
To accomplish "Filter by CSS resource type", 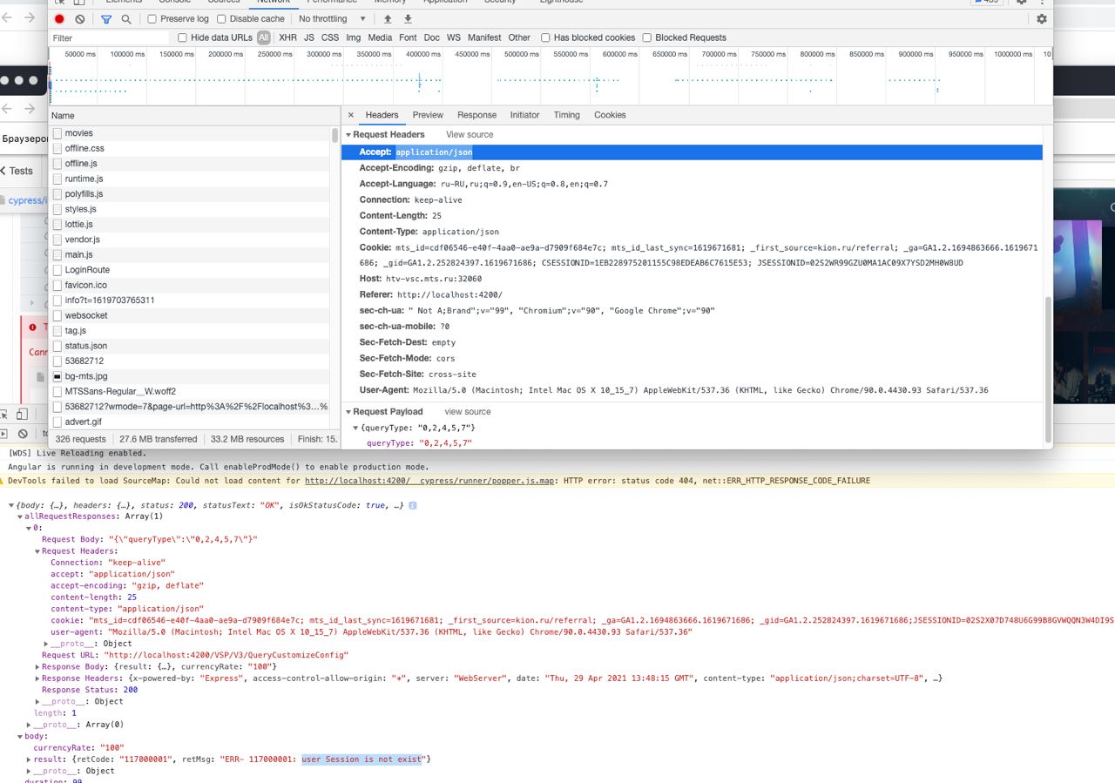I will [330, 38].
